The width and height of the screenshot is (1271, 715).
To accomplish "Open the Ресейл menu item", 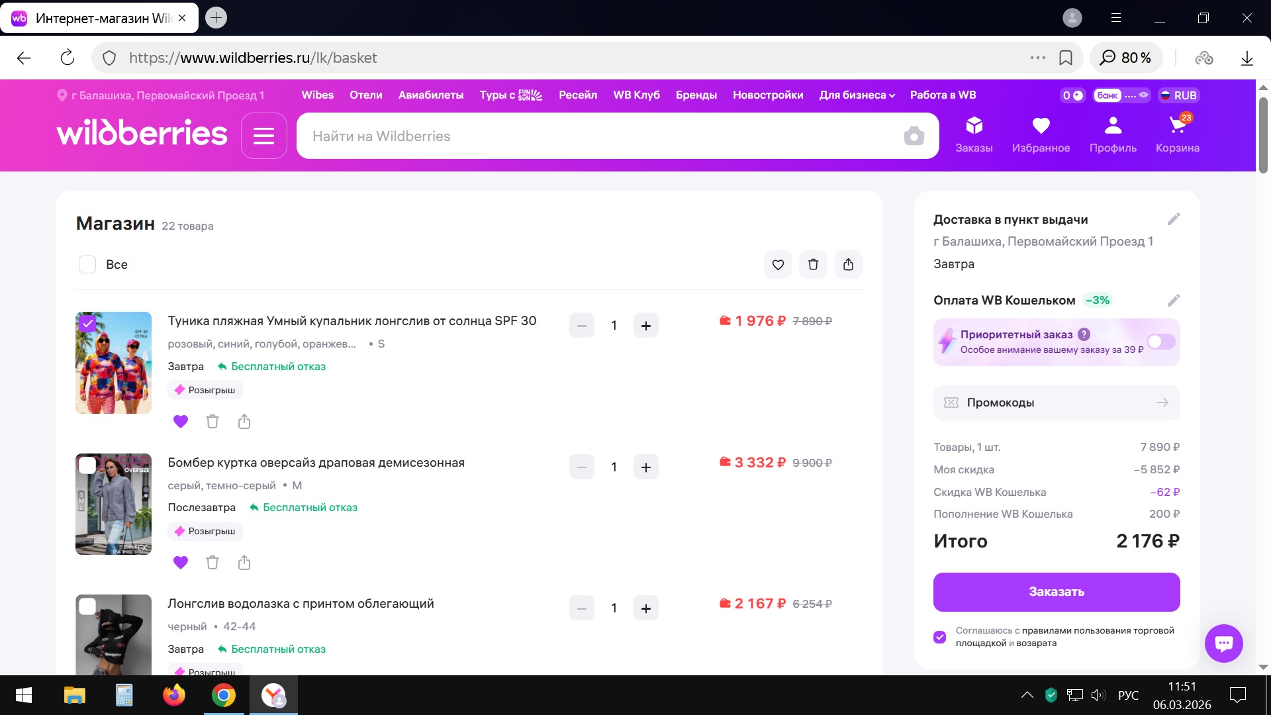I will 577,95.
